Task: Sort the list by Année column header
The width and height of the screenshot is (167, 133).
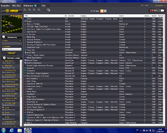Action: (154, 16)
